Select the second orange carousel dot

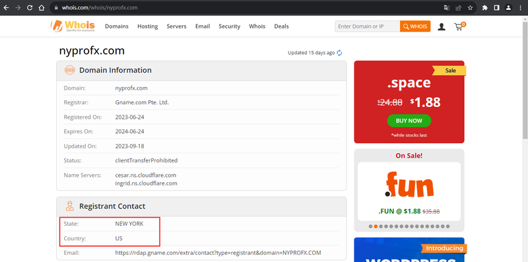click(376, 226)
